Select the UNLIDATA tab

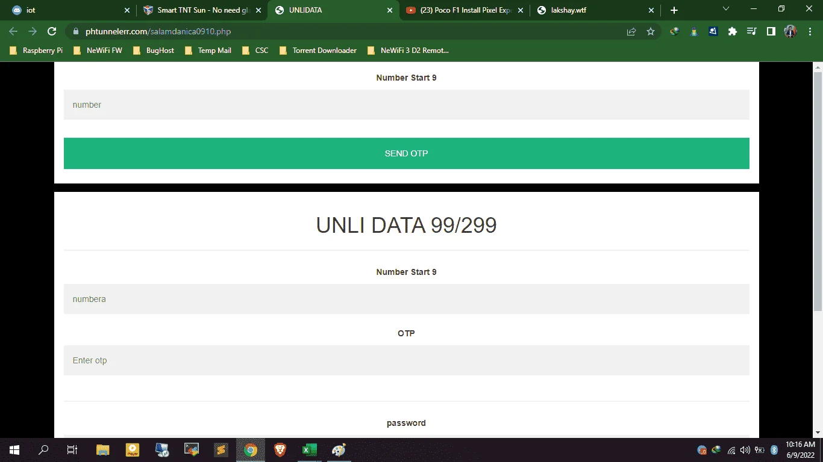point(333,10)
